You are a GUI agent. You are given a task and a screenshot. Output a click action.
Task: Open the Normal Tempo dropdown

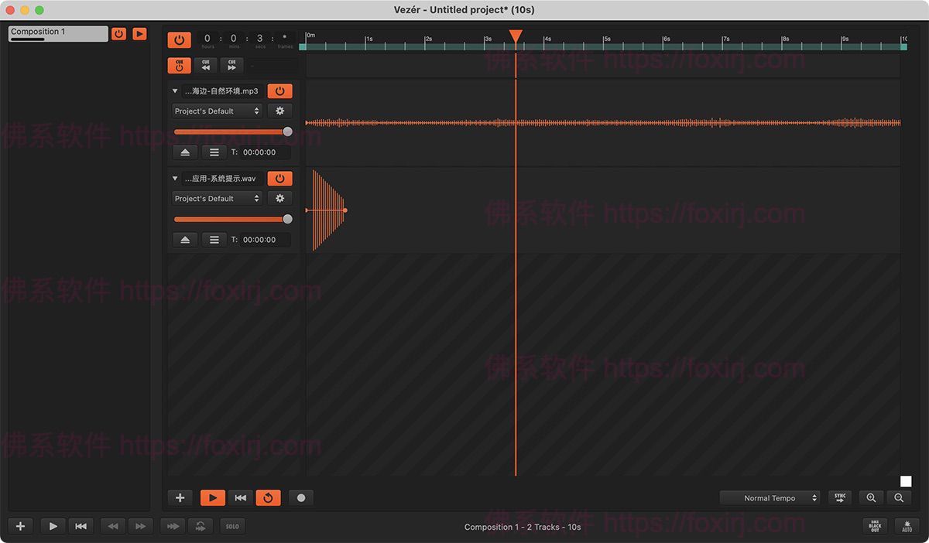(770, 498)
